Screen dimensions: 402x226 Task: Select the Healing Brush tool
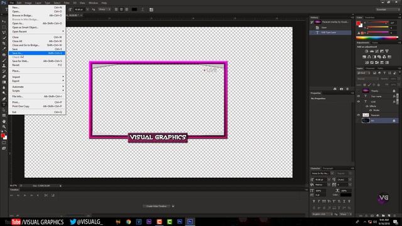[4, 55]
